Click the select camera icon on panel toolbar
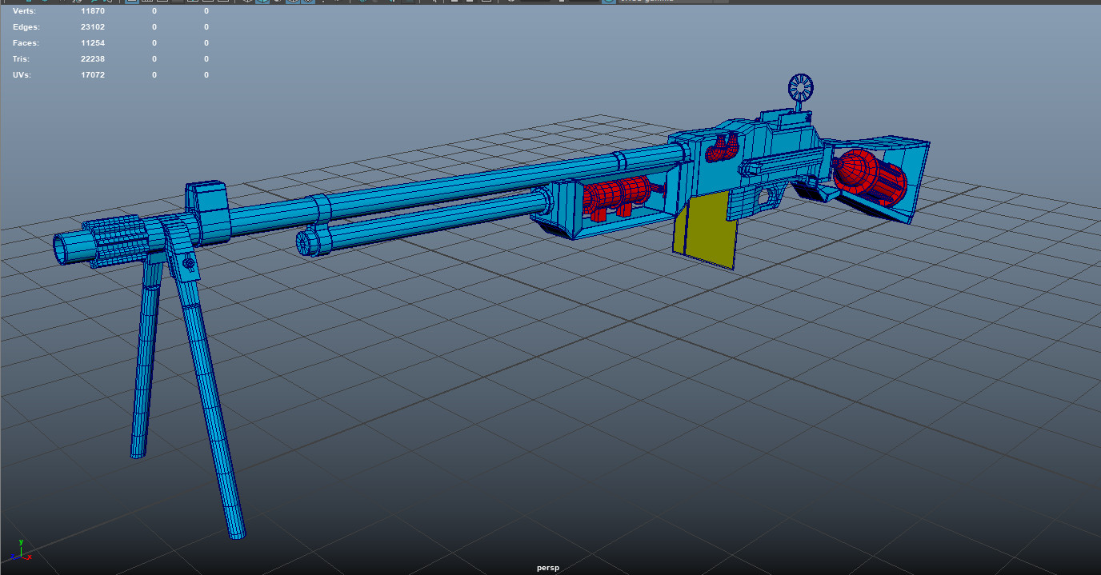1101x575 pixels. tap(30, 3)
